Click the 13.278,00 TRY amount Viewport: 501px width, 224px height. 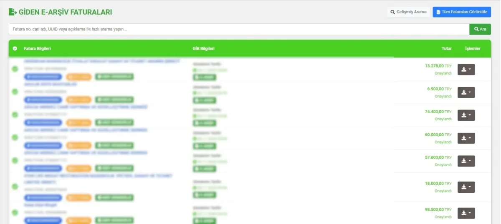(438, 66)
